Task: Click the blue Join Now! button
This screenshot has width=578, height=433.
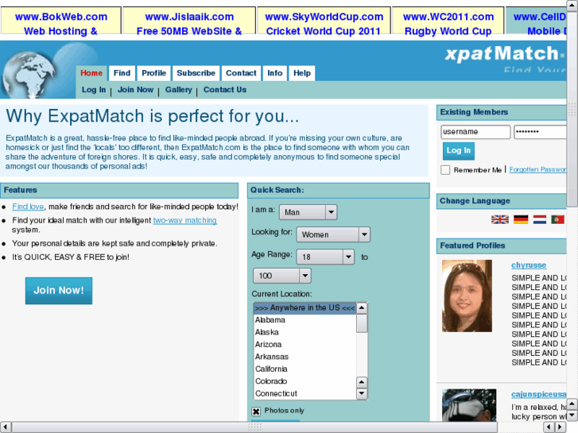Action: point(59,291)
